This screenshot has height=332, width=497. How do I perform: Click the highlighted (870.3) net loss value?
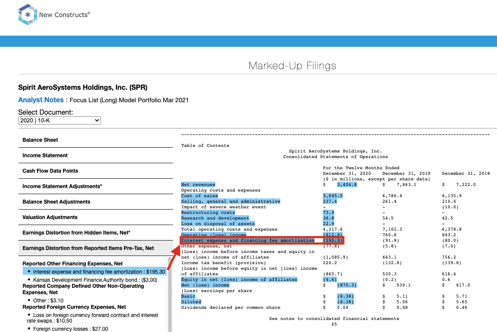pyautogui.click(x=347, y=285)
